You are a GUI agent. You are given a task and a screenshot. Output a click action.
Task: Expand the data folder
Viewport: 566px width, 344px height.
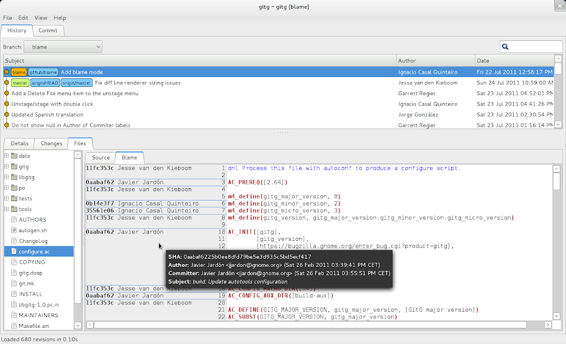(x=6, y=156)
